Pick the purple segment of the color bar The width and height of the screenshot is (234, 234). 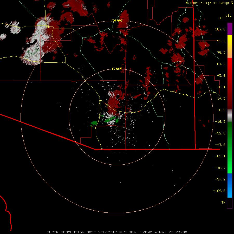[230, 29]
